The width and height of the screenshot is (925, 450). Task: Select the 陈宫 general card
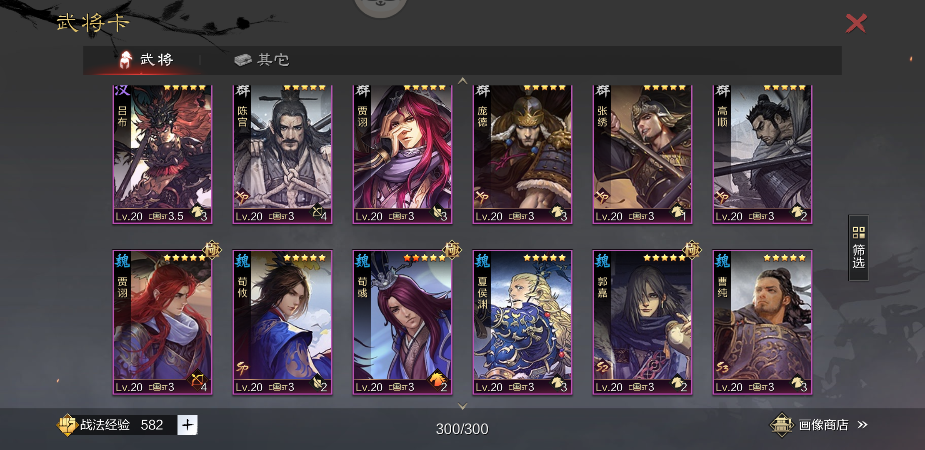click(282, 154)
